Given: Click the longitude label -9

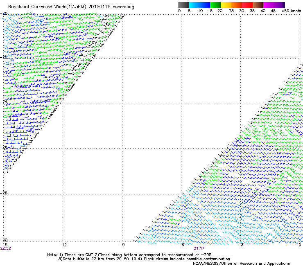Looking at the screenshot, I should pos(122,245).
